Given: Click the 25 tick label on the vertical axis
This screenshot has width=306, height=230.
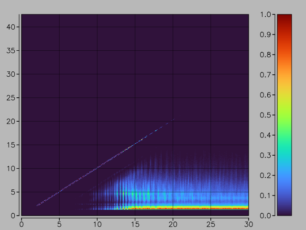Looking at the screenshot, I should click(13, 98).
